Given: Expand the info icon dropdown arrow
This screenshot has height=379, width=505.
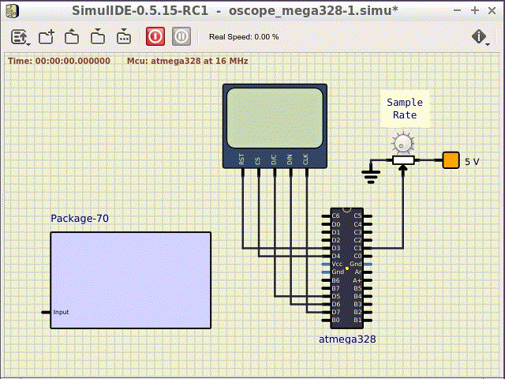Looking at the screenshot, I should (x=488, y=44).
